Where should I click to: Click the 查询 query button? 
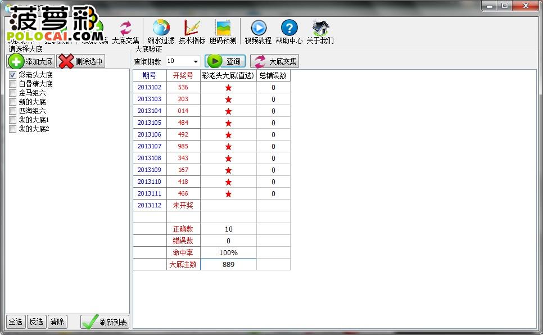[225, 61]
